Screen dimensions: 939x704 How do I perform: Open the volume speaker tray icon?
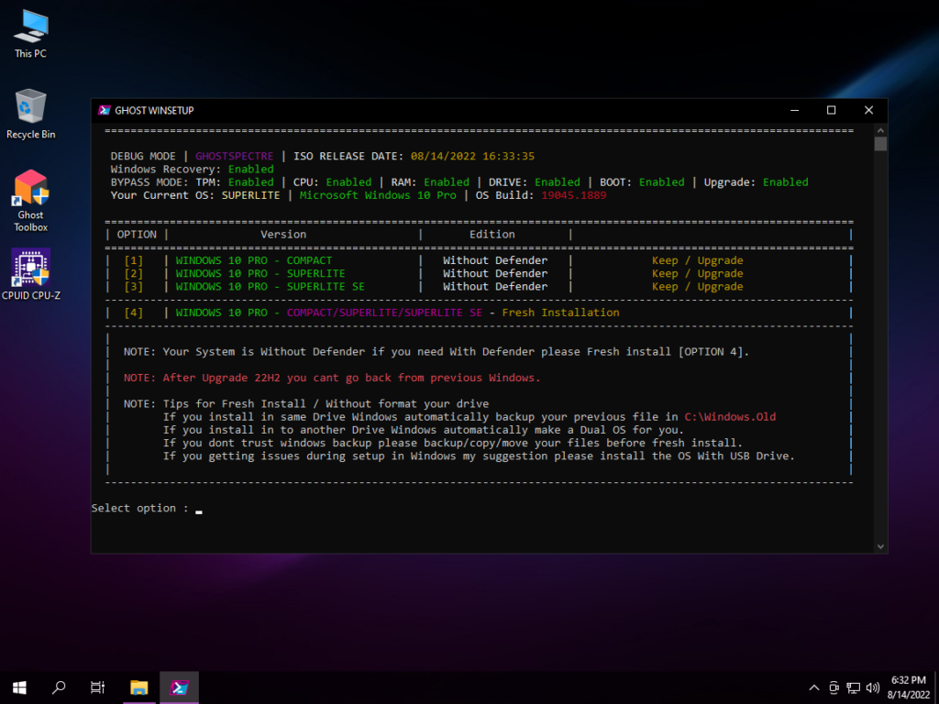point(872,687)
